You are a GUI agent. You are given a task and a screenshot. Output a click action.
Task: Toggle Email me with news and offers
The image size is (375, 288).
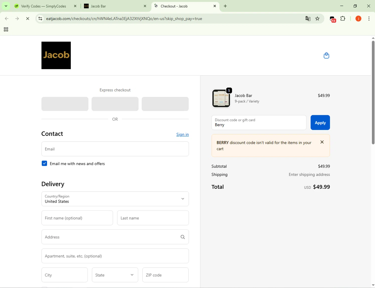pyautogui.click(x=44, y=164)
